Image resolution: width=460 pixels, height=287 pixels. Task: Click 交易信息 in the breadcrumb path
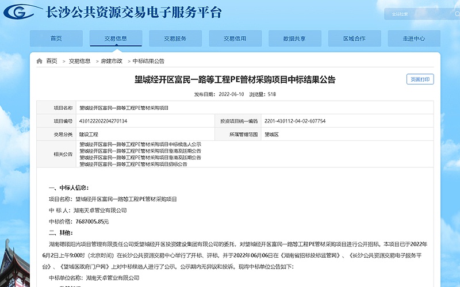tap(80, 61)
